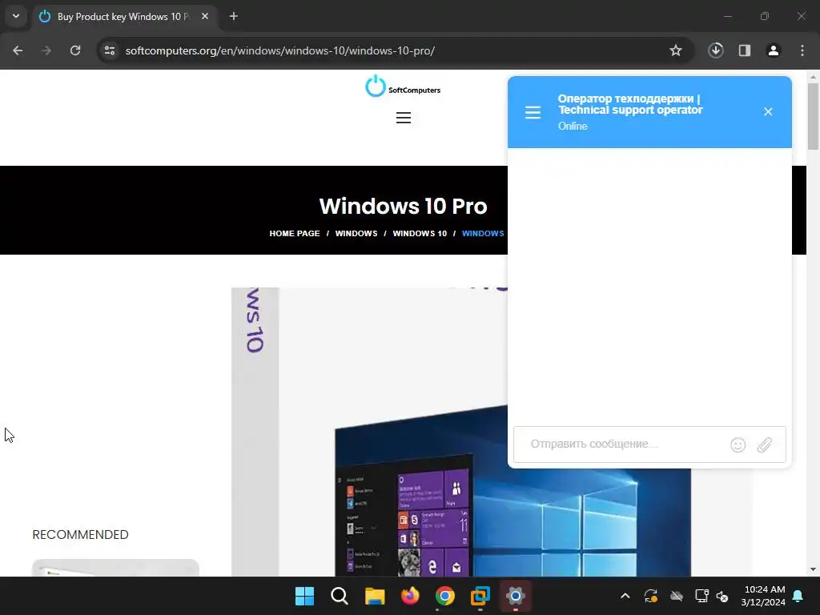Open the WINDOWS 10 breadcrumb link
This screenshot has width=820, height=615.
tap(420, 233)
